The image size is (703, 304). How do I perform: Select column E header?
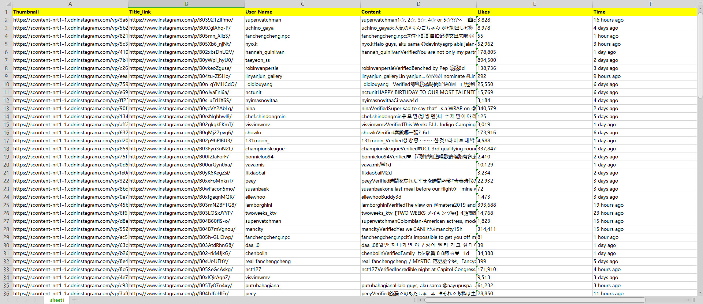pyautogui.click(x=535, y=4)
